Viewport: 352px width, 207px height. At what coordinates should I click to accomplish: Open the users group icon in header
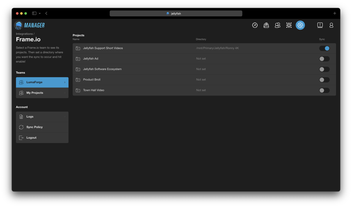pyautogui.click(x=277, y=25)
